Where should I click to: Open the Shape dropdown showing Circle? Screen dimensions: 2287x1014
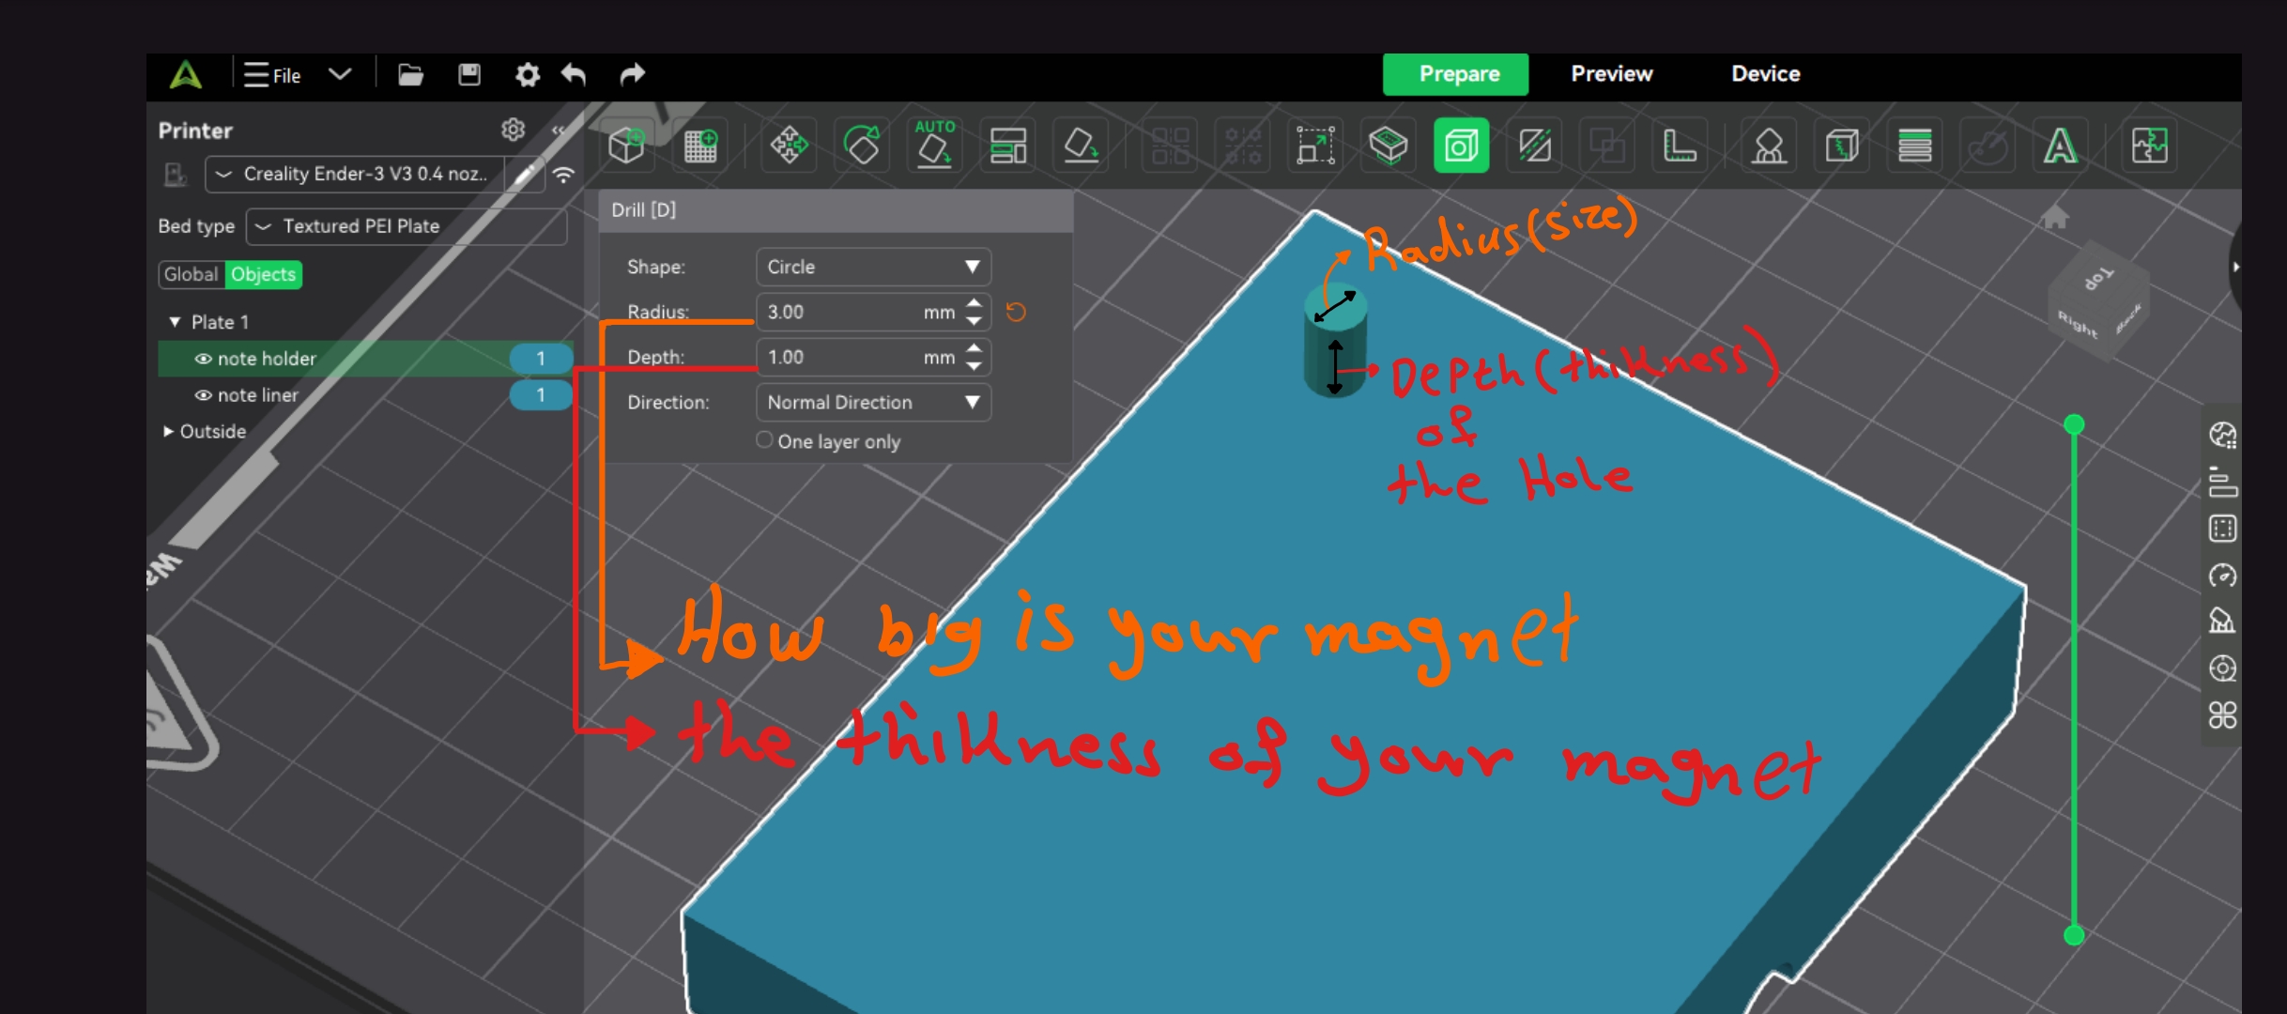pyautogui.click(x=873, y=267)
